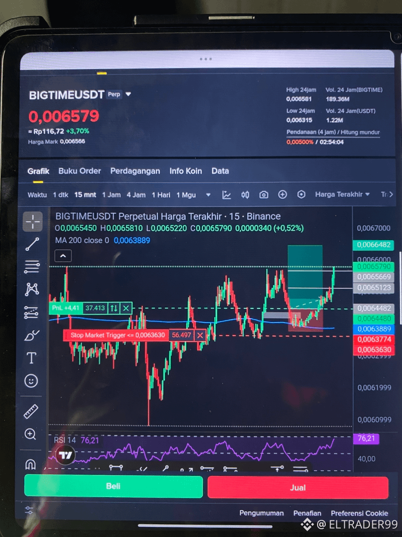The height and width of the screenshot is (537, 402).
Task: Open the sliders settings icon at bottom left
Action: point(29,510)
